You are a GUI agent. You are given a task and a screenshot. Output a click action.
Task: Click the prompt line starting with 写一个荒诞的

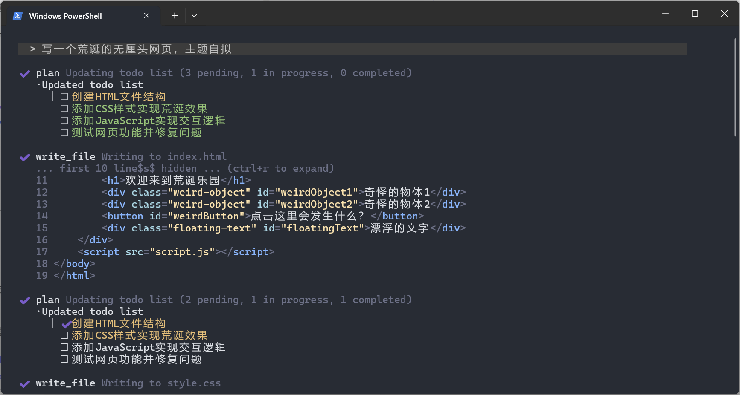(137, 49)
